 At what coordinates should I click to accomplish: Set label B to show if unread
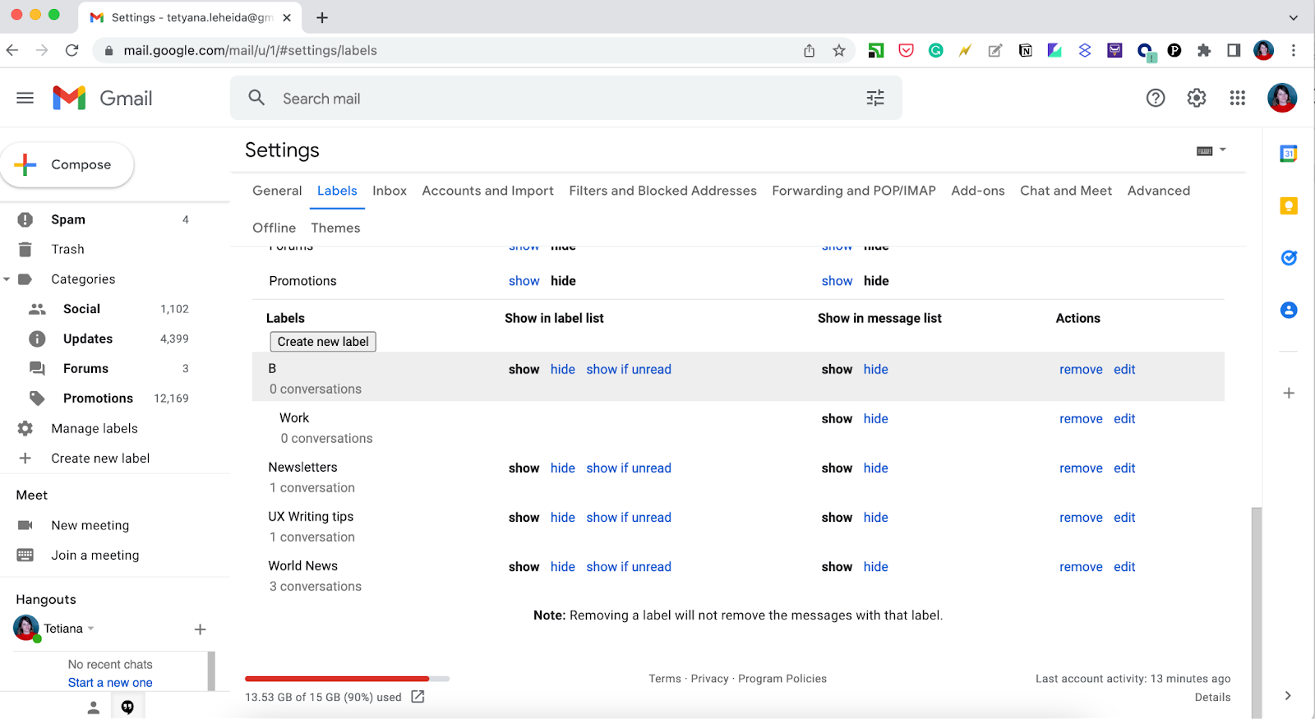[x=629, y=370]
